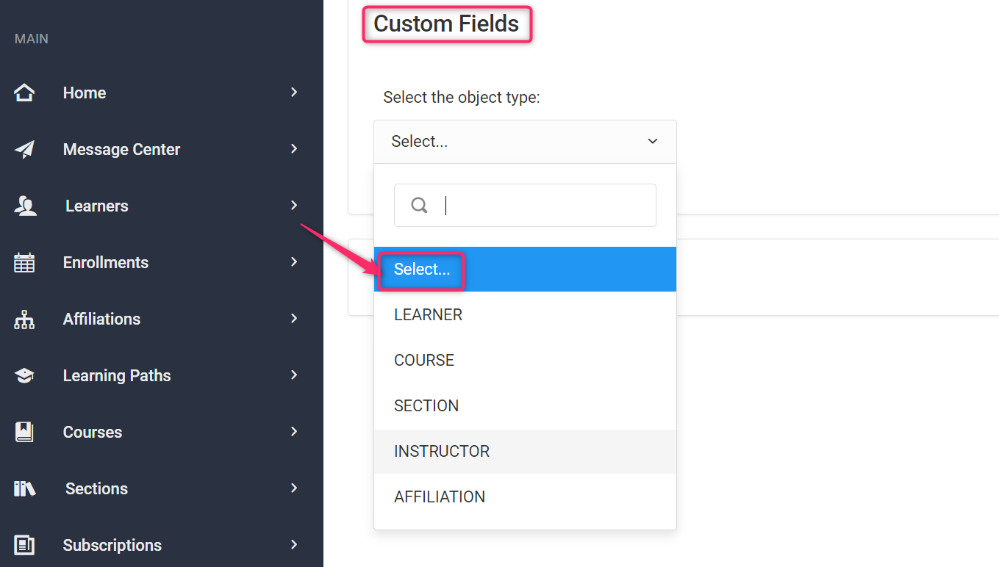Screen dimensions: 999x567
Task: Click the Learning Paths graduation cap icon
Action: point(24,376)
